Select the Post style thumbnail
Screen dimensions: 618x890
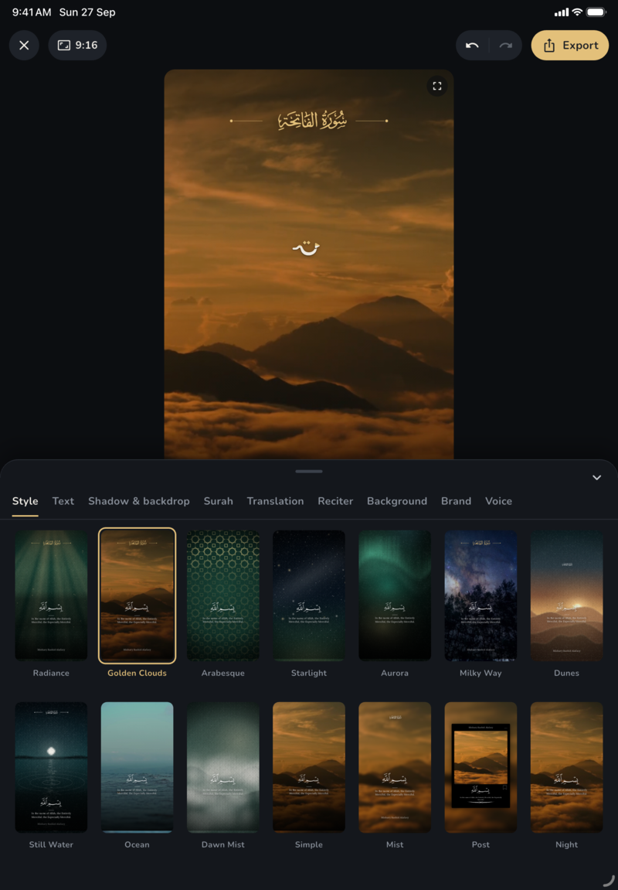point(480,767)
